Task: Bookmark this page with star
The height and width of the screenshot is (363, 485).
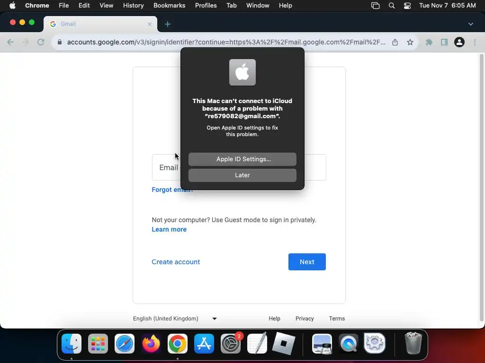Action: pyautogui.click(x=410, y=42)
